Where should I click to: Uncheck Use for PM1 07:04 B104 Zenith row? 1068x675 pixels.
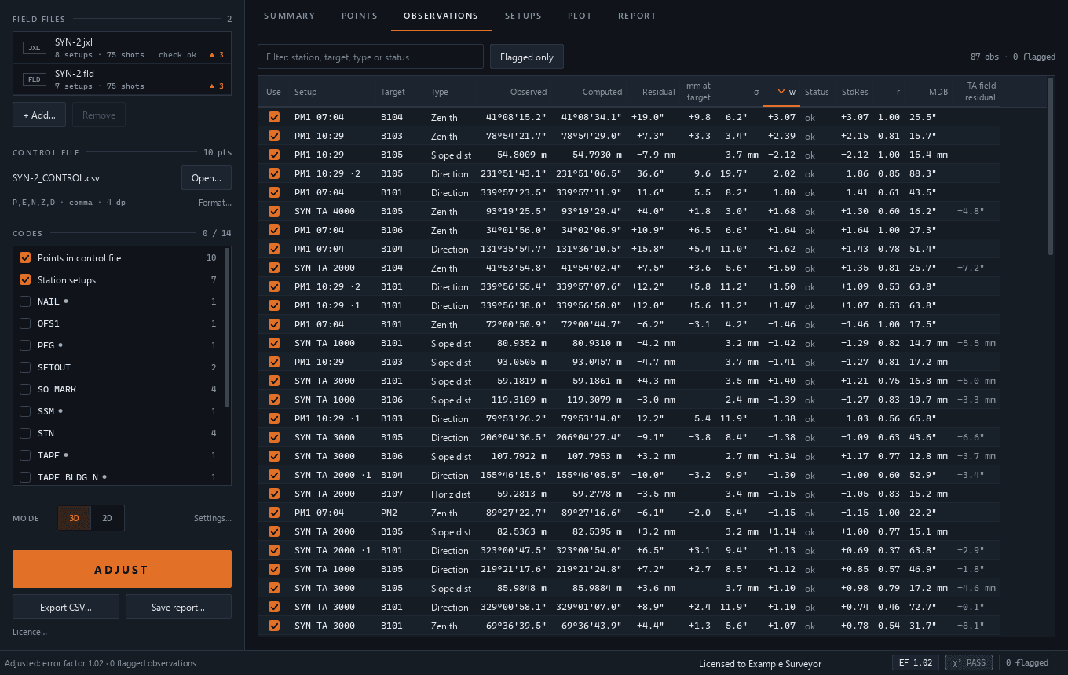click(x=274, y=117)
